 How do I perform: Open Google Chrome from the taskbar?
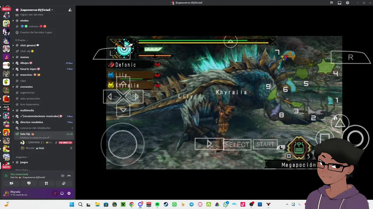click(x=132, y=204)
